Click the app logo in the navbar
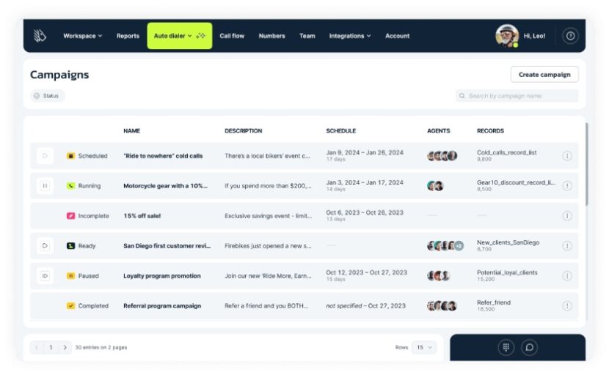The width and height of the screenshot is (609, 375). pyautogui.click(x=40, y=36)
